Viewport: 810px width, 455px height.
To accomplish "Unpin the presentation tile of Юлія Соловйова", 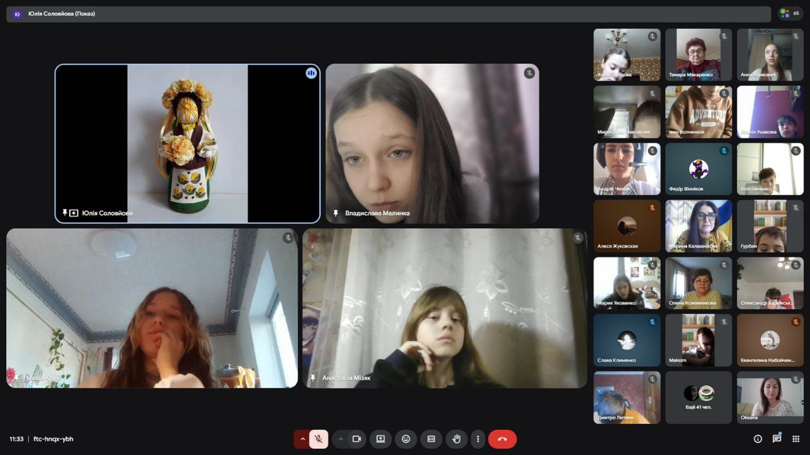I will [x=65, y=213].
